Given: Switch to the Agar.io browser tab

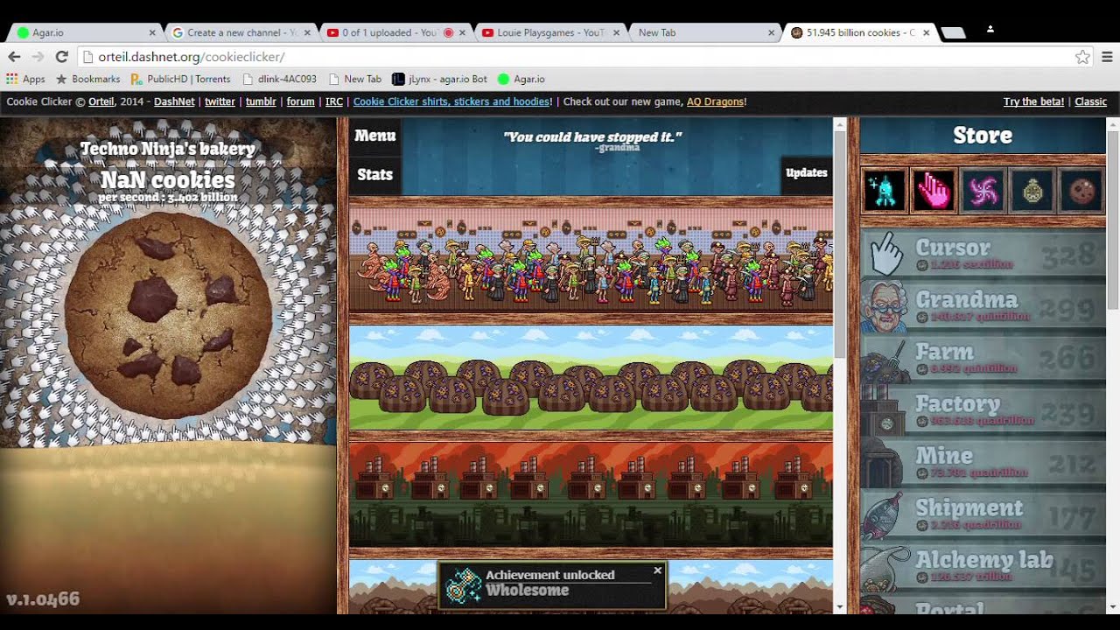Looking at the screenshot, I should [85, 32].
